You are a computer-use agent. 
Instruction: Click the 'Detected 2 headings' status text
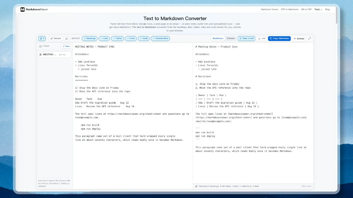[229, 186]
